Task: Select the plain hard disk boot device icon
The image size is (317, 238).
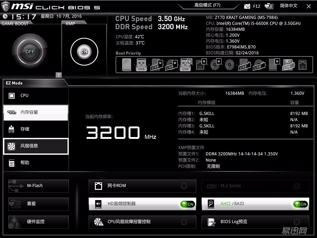Action: [x=127, y=65]
